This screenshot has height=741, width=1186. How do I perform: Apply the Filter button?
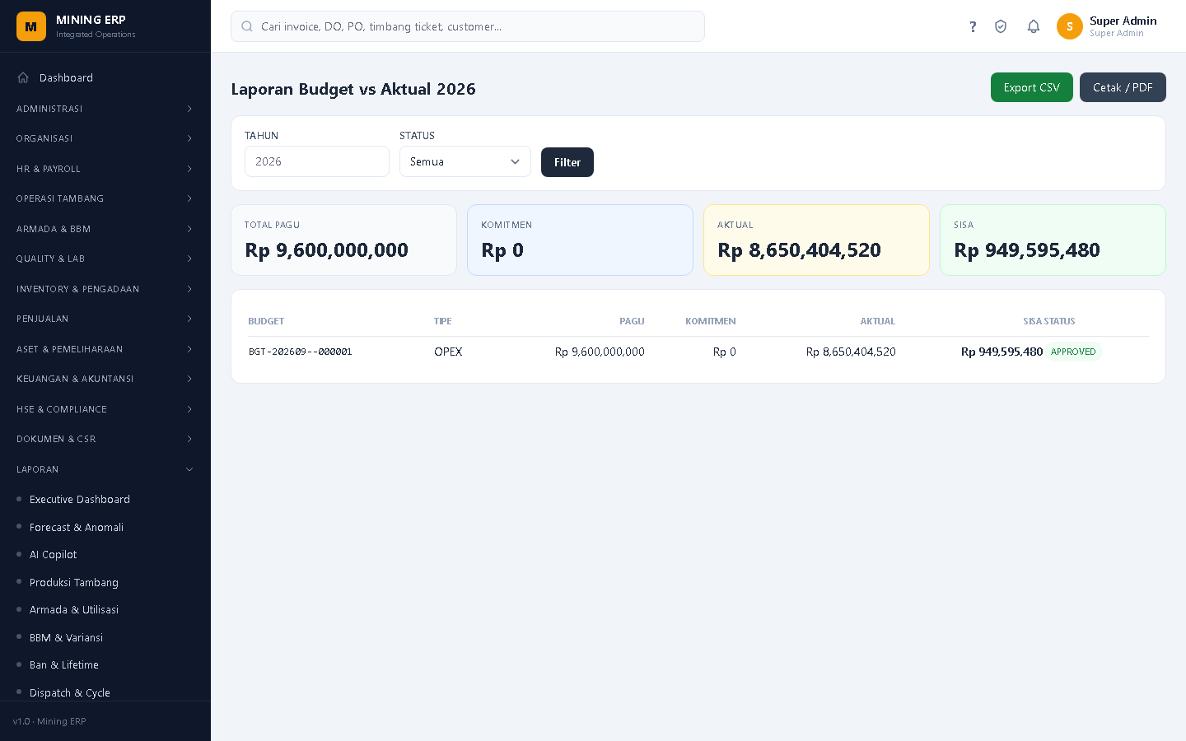(567, 162)
